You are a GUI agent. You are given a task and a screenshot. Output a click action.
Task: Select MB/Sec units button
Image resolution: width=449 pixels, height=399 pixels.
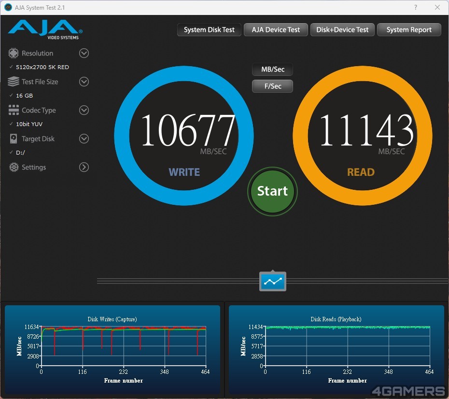(273, 69)
